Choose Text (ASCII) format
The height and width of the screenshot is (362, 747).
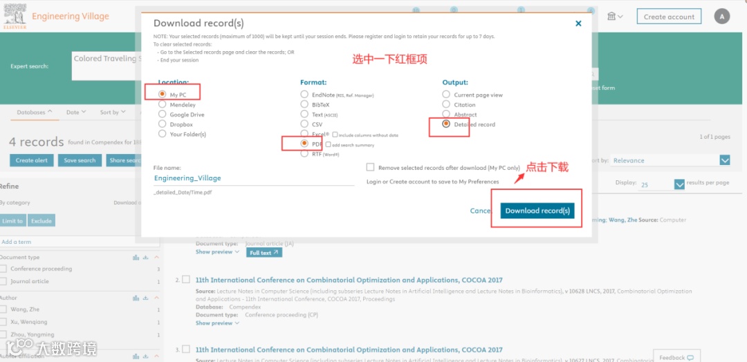tap(304, 114)
